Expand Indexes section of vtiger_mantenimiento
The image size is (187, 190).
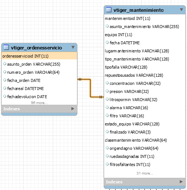pyautogui.click(x=181, y=182)
